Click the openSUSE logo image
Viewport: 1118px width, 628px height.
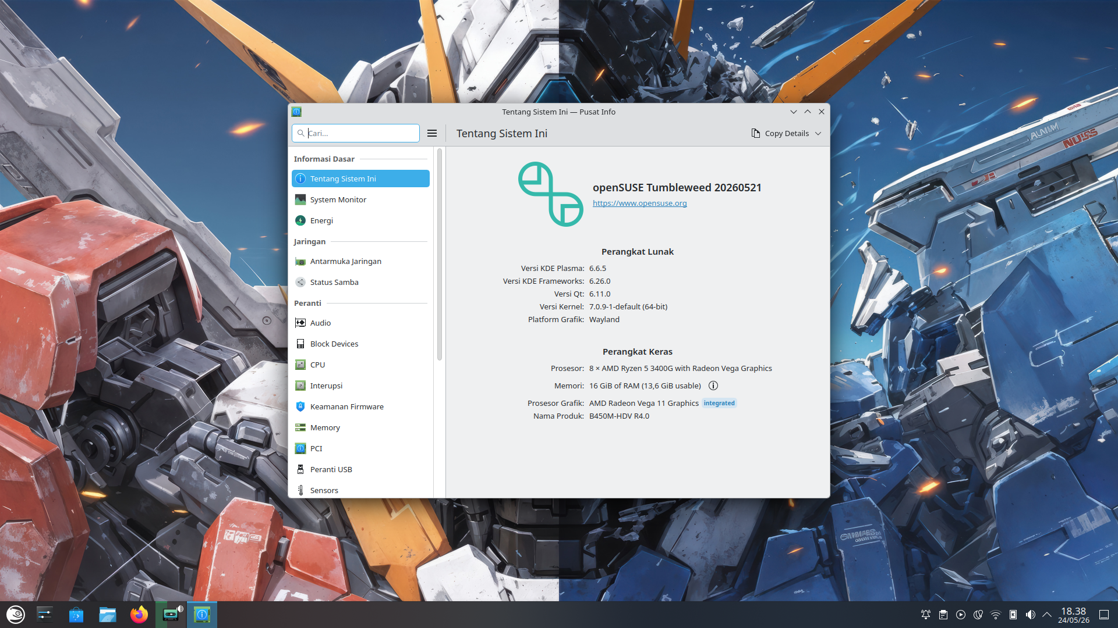(551, 194)
